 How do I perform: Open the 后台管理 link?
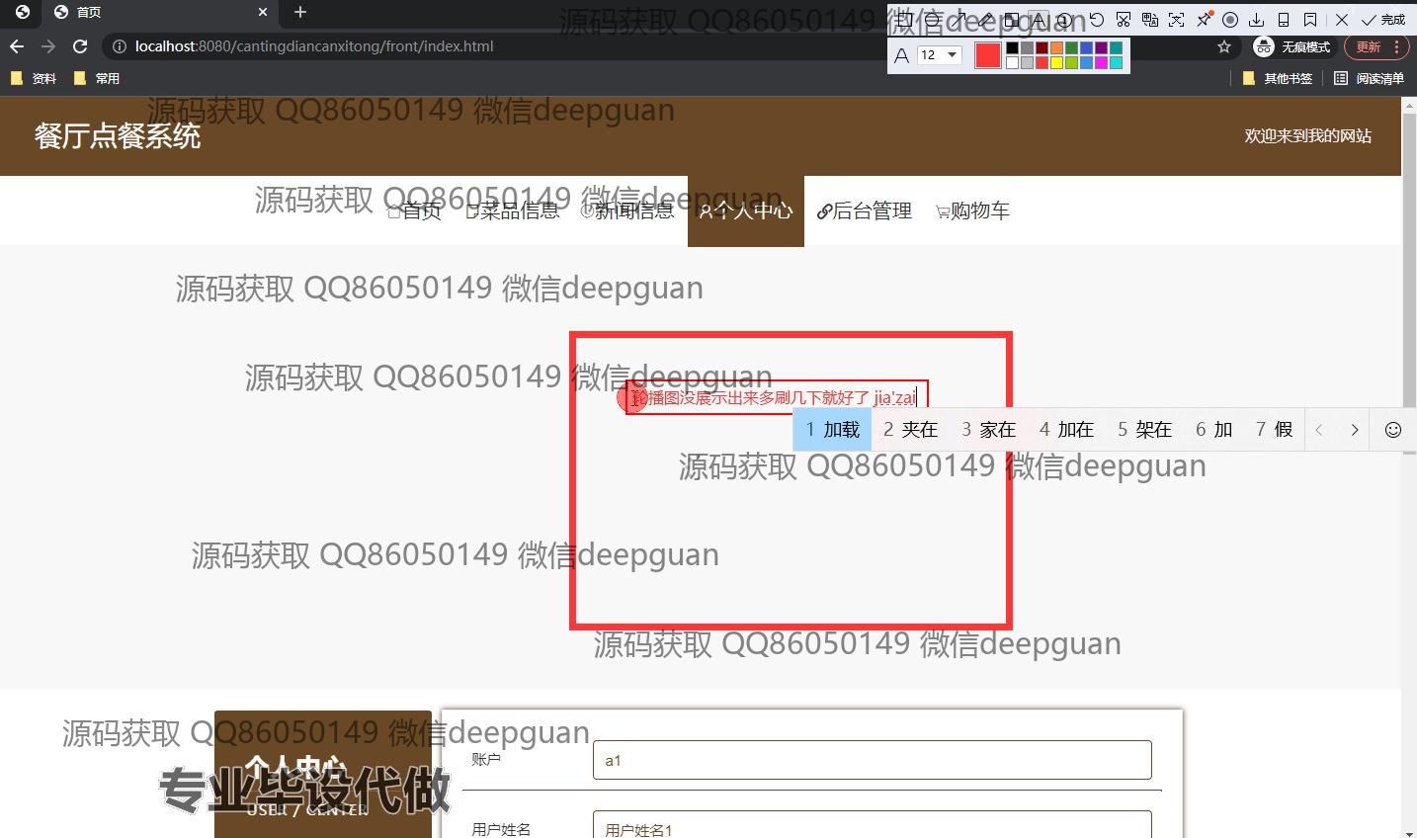865,210
